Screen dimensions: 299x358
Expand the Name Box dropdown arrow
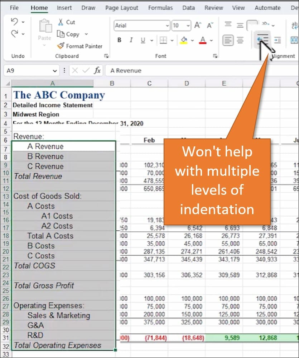coord(55,71)
